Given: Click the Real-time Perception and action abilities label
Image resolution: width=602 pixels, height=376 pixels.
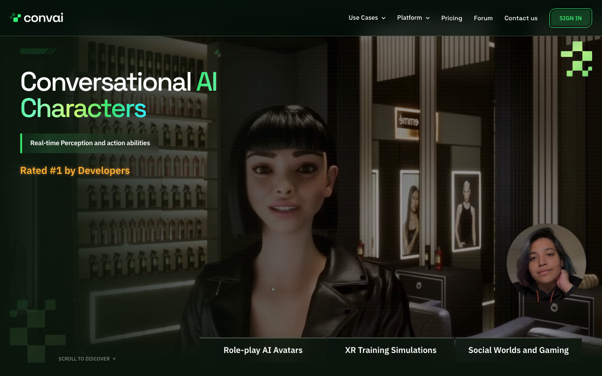Looking at the screenshot, I should click(x=90, y=143).
